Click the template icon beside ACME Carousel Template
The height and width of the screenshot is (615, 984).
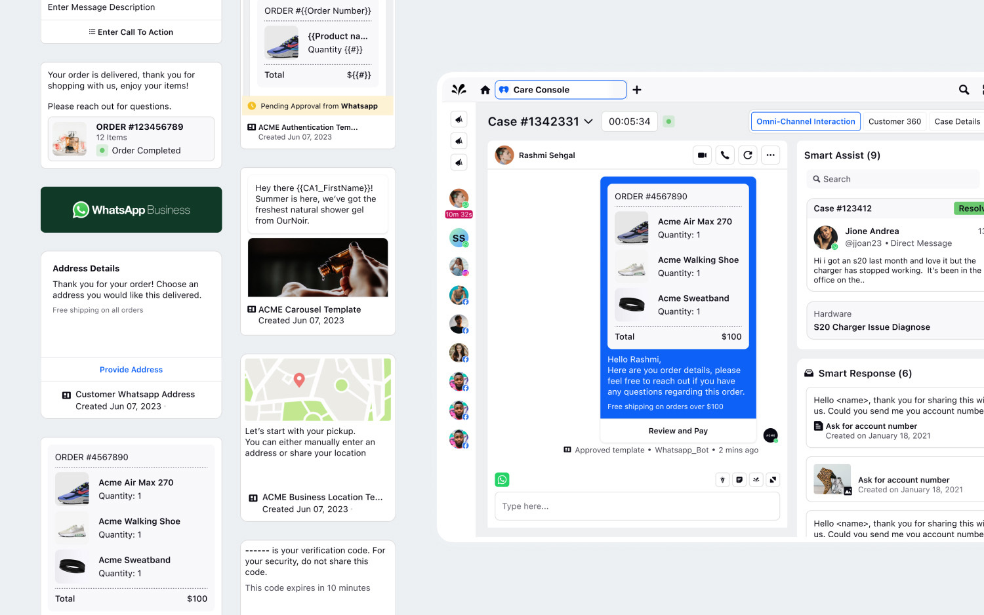(252, 309)
